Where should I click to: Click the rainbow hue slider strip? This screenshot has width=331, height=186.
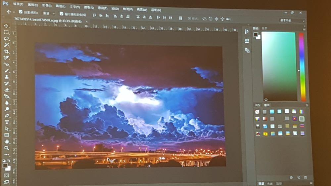302,67
